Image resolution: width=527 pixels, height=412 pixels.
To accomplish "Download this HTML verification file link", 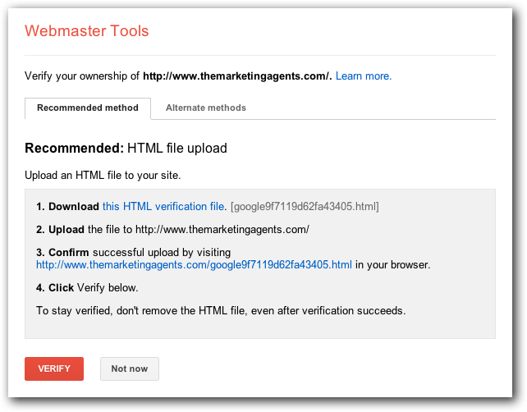I will pos(164,206).
